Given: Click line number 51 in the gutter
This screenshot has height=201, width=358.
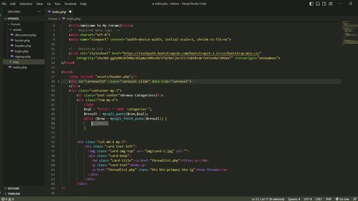Looking at the screenshot, I should [x=53, y=123].
